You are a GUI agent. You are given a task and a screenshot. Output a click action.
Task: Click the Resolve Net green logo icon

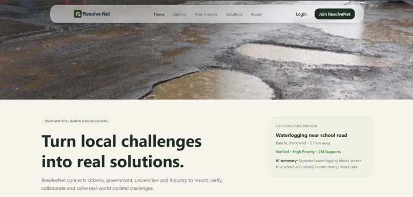pos(78,14)
